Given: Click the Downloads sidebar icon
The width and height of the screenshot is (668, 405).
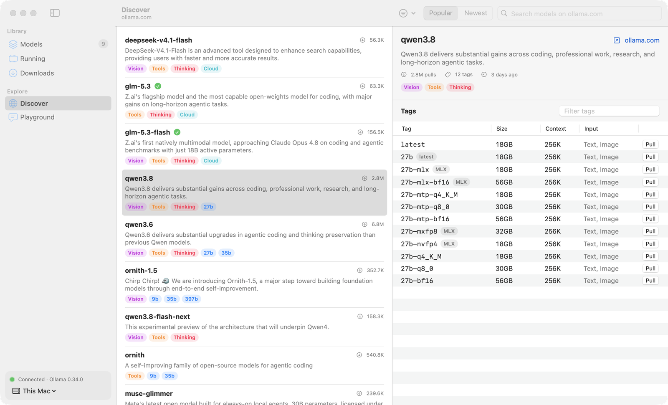Looking at the screenshot, I should [x=13, y=73].
